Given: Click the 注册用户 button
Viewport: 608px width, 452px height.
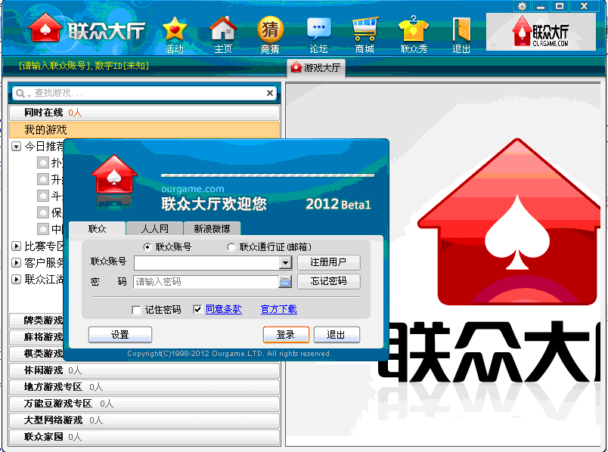Looking at the screenshot, I should tap(328, 262).
